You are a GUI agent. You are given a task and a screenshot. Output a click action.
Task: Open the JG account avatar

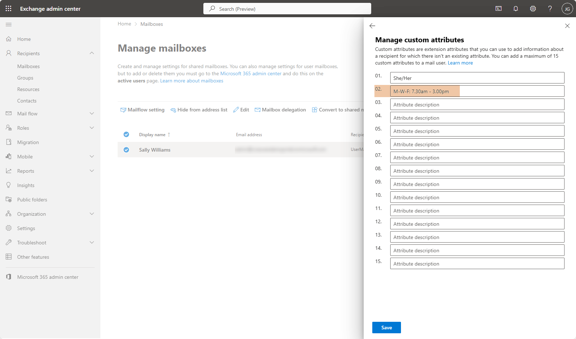click(x=567, y=9)
